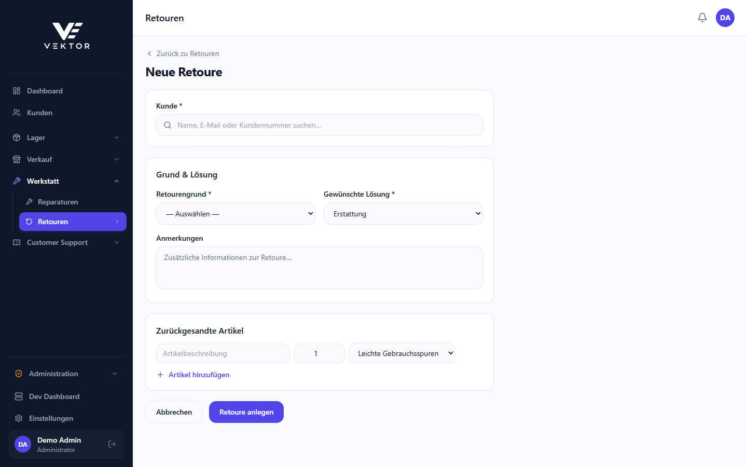Viewport: 747px width, 467px height.
Task: Open the notifications bell
Action: tap(702, 18)
